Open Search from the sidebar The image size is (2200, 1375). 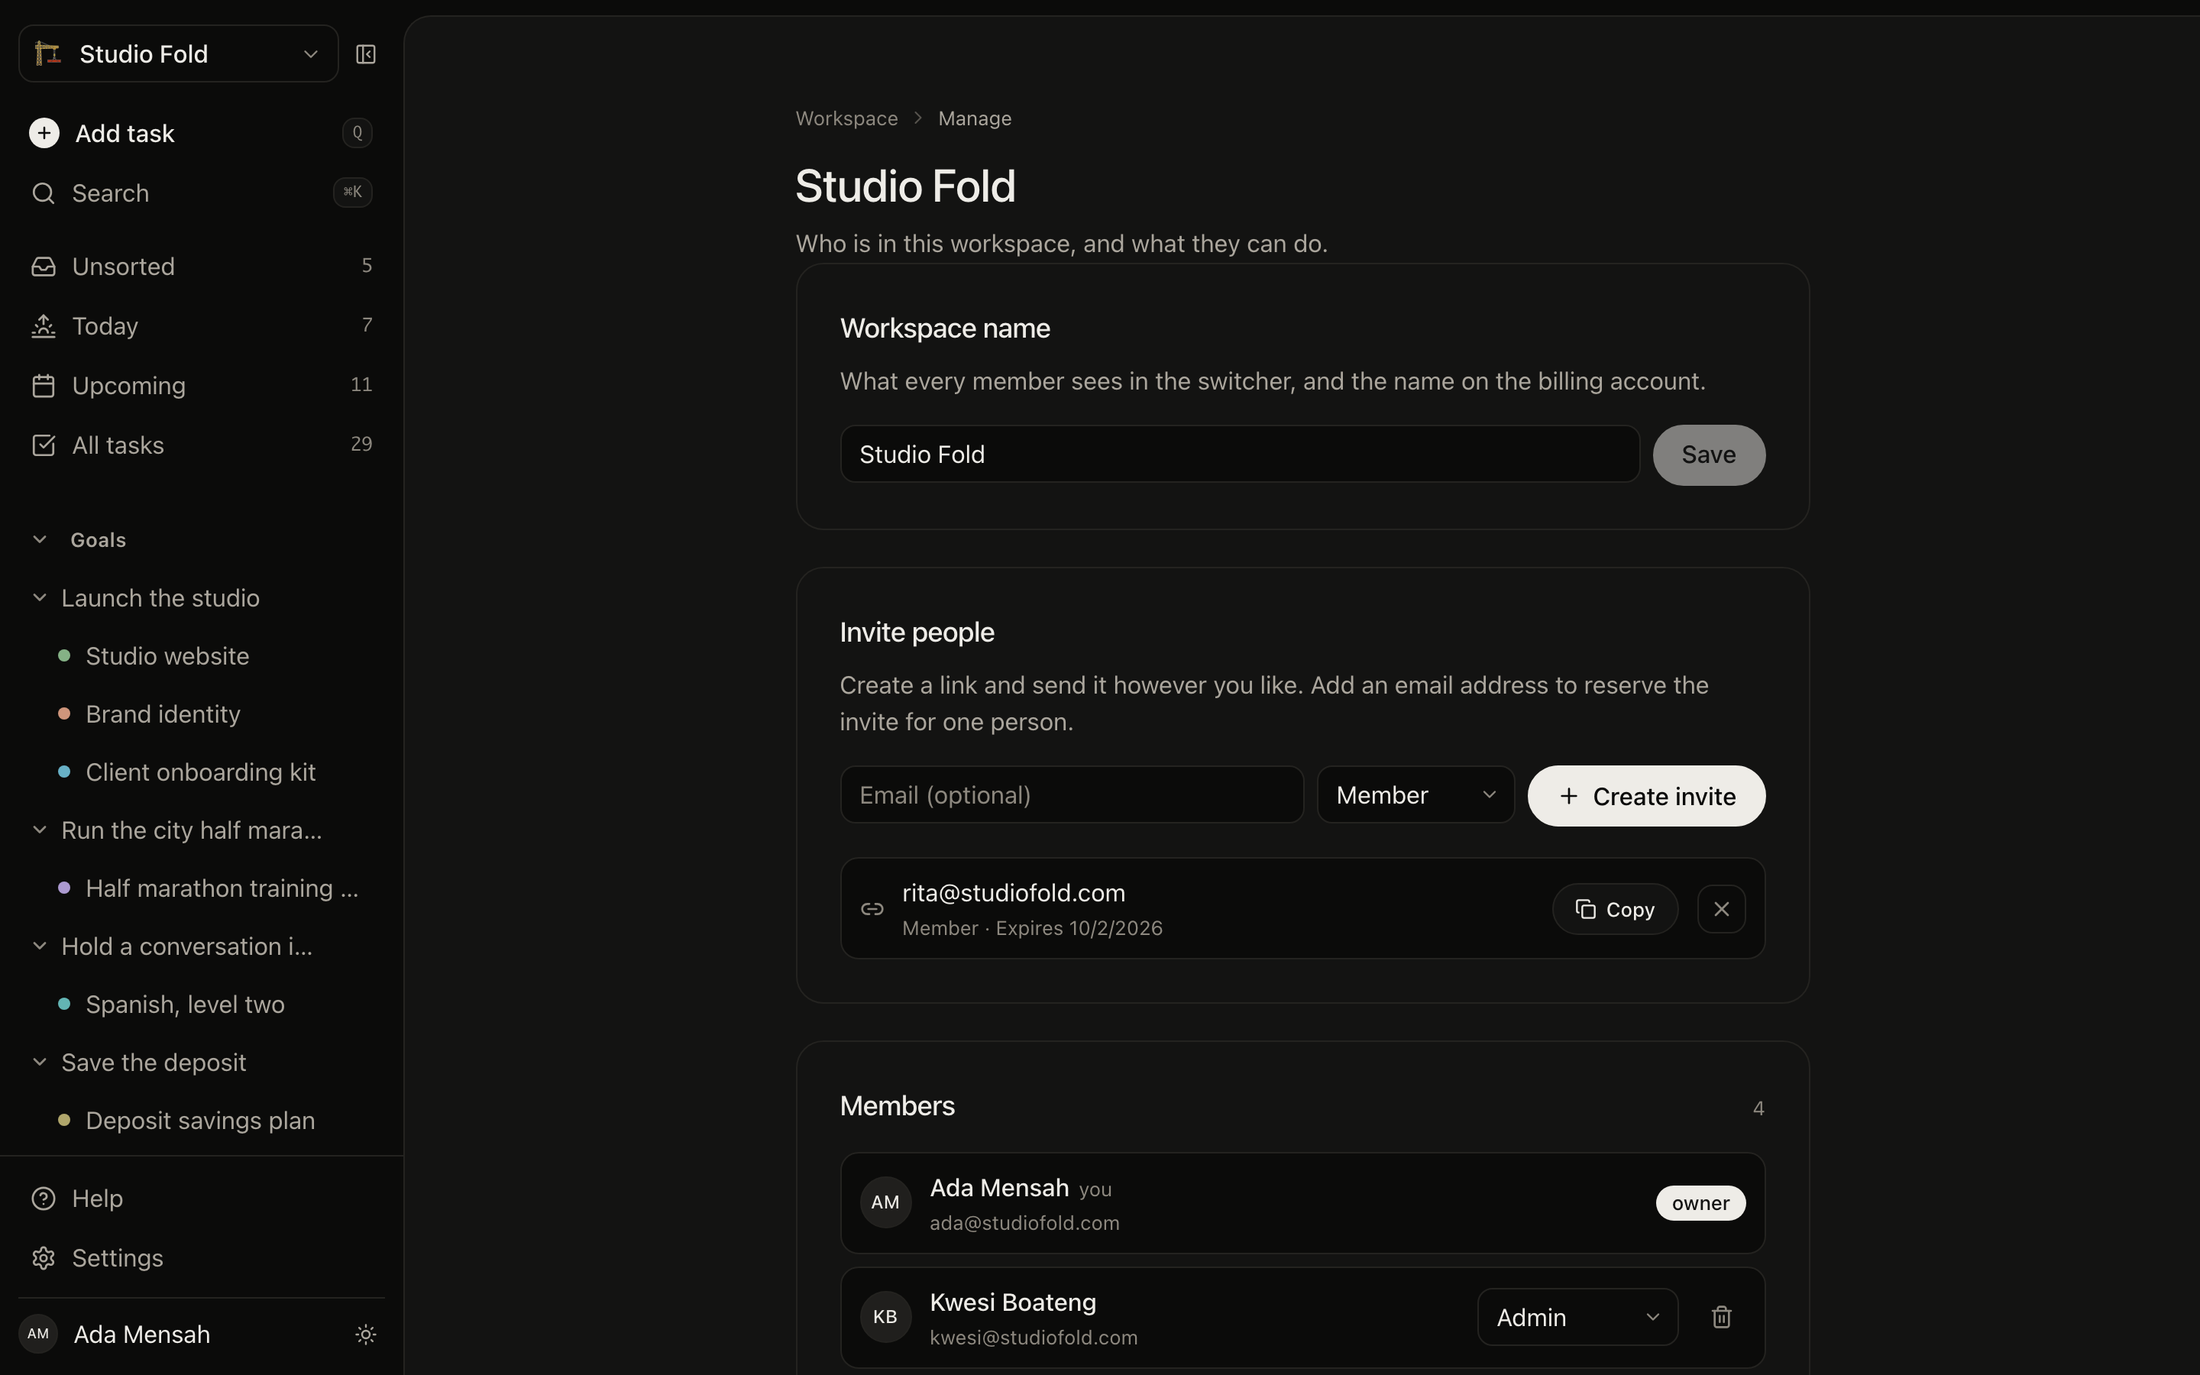coord(201,192)
